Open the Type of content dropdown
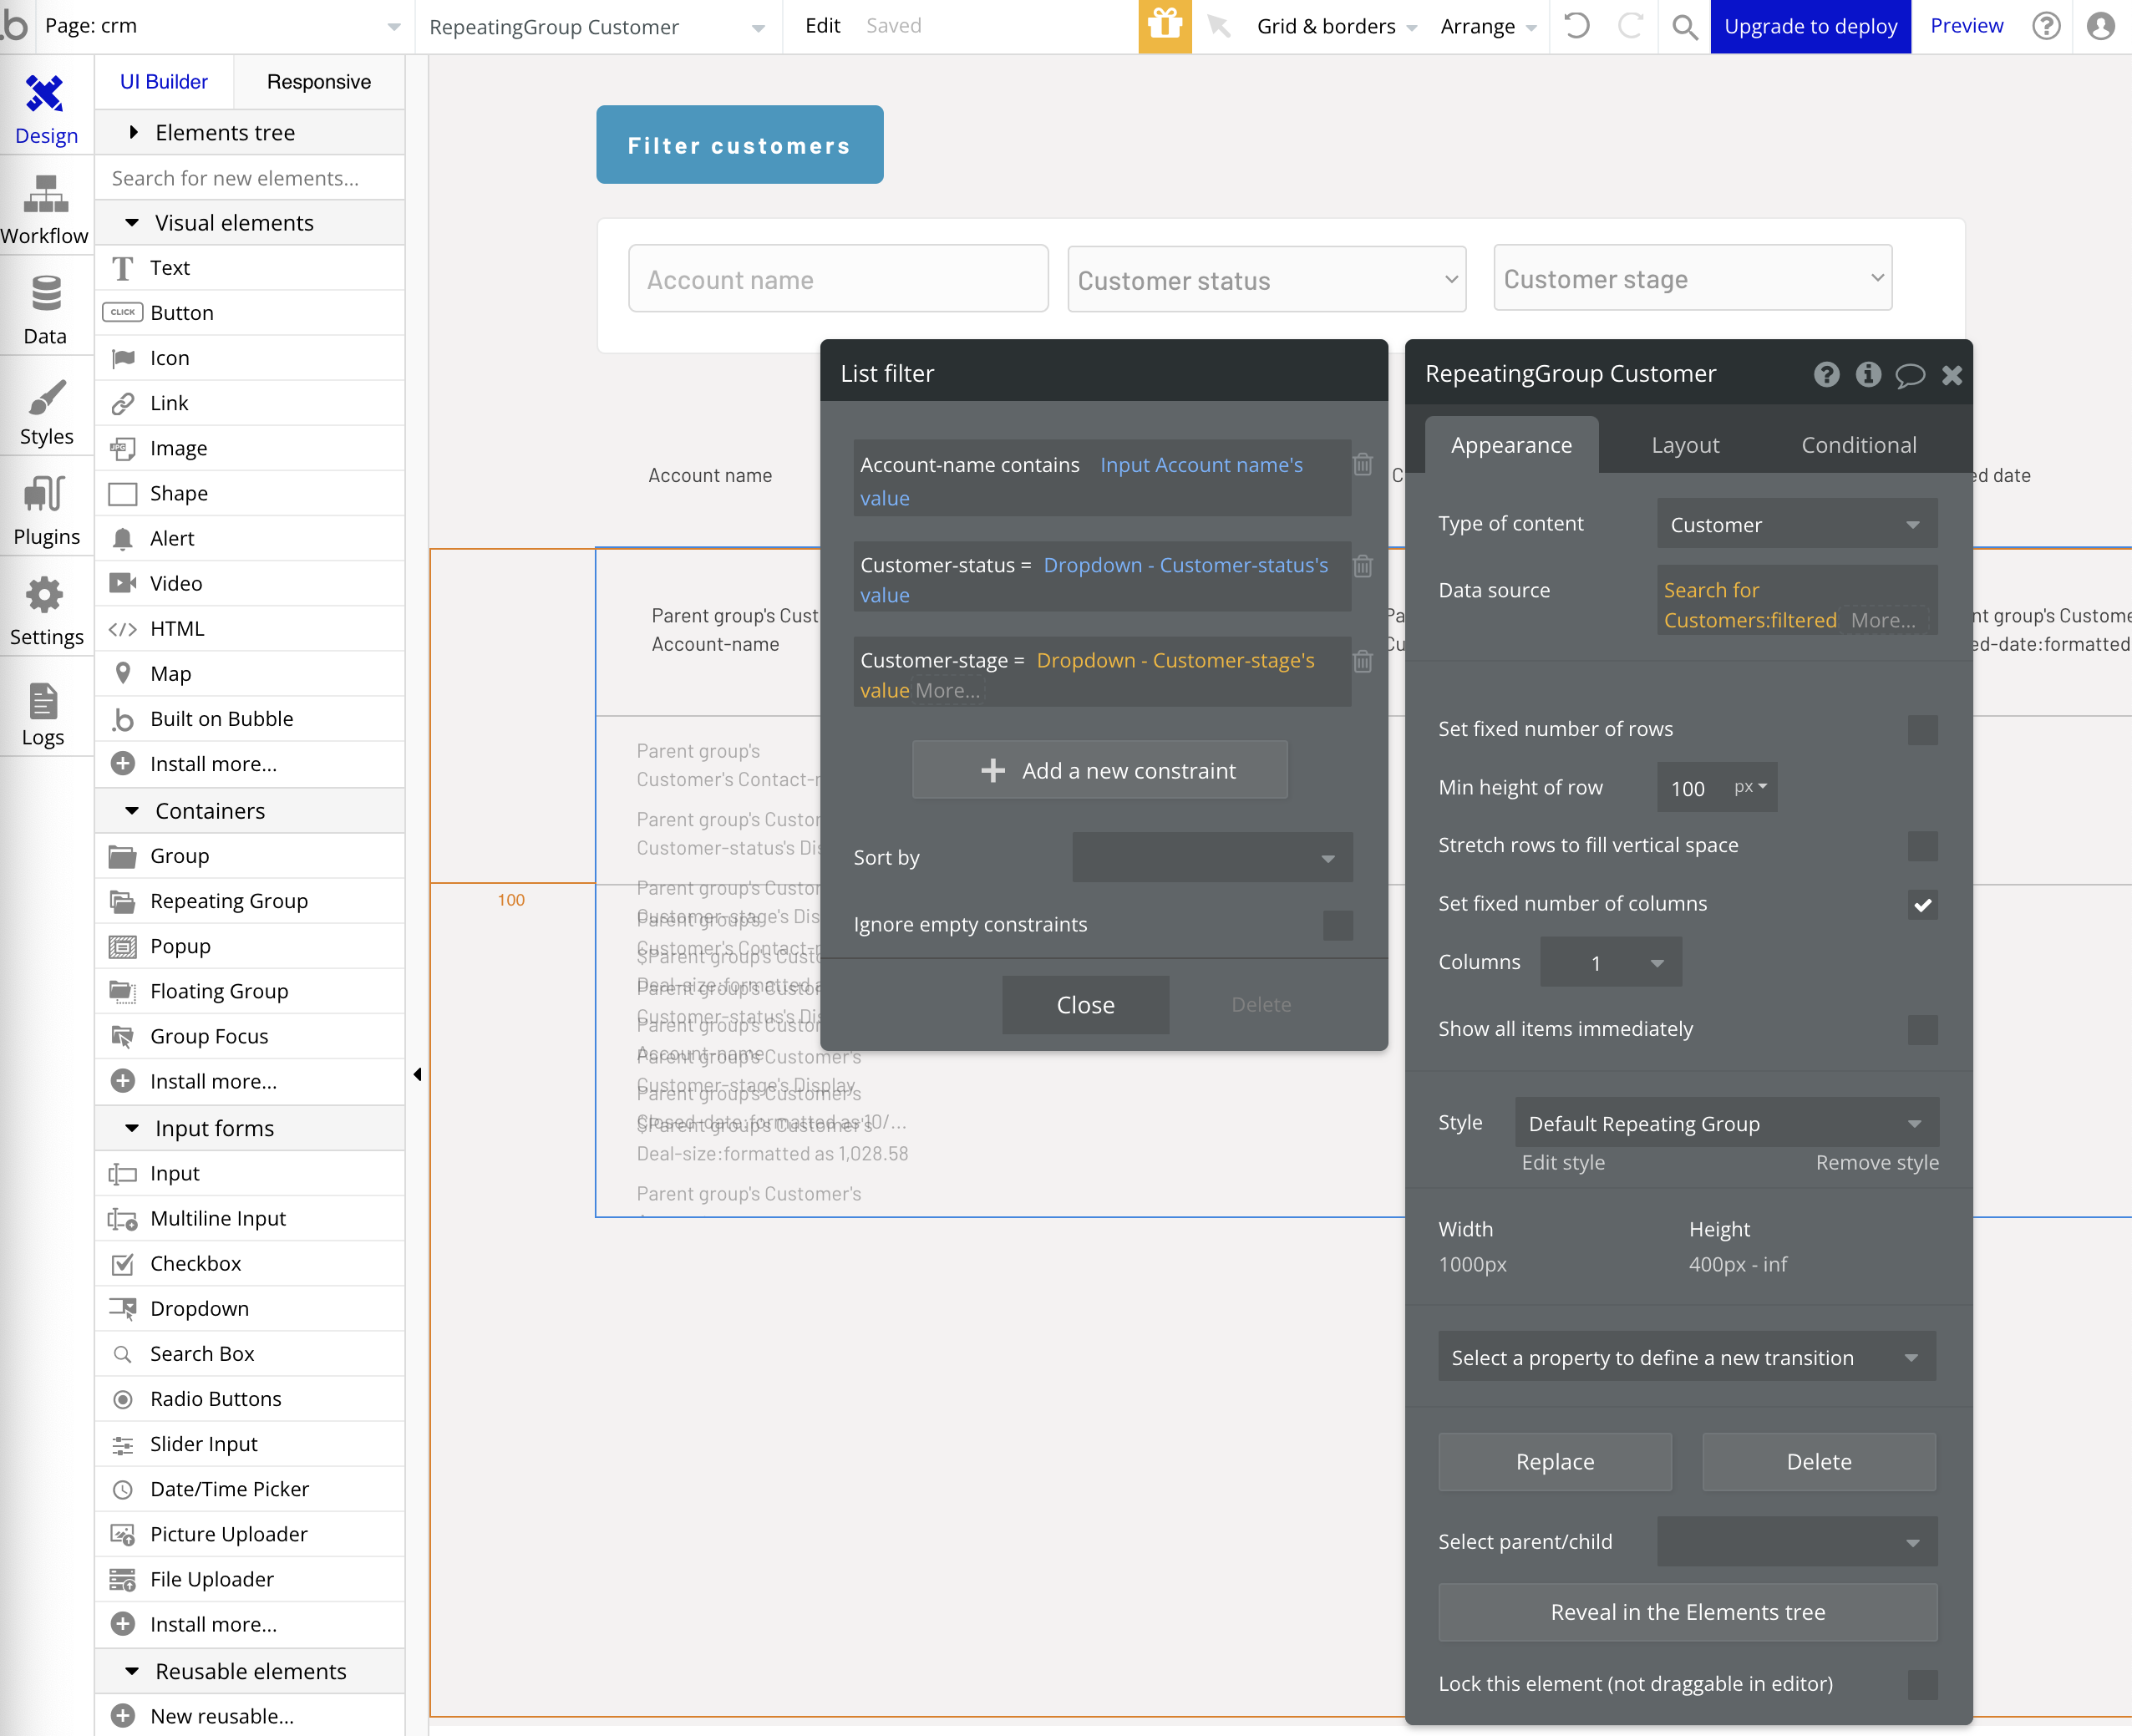 [1796, 525]
